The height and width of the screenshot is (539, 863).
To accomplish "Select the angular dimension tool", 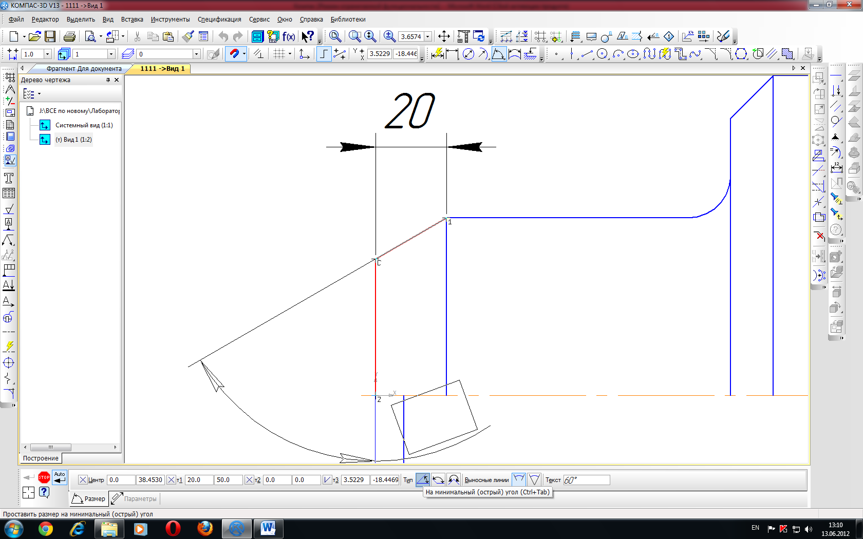I will coord(499,53).
